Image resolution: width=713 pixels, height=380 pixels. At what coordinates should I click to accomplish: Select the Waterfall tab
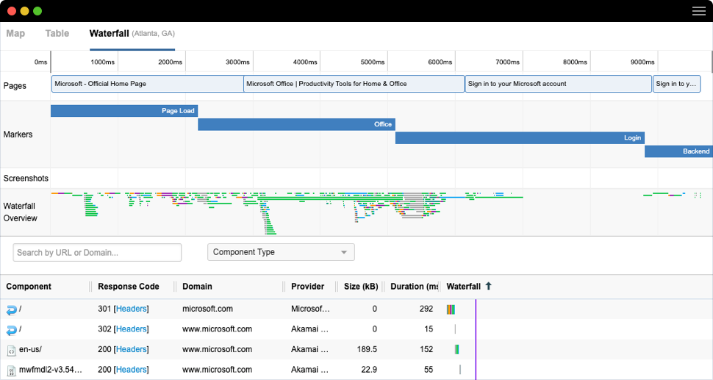[109, 33]
